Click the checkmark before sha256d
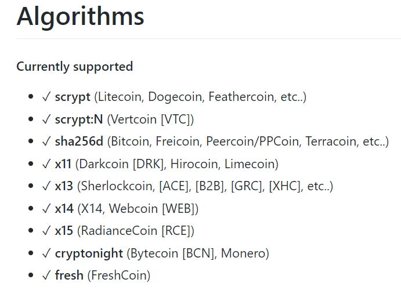Viewport: 401px width, 290px height. pyautogui.click(x=46, y=142)
